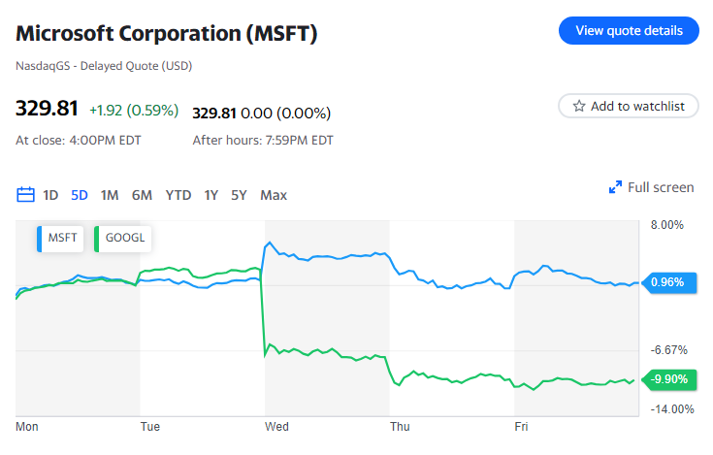
Task: Switch chart to 1M range
Action: point(110,195)
